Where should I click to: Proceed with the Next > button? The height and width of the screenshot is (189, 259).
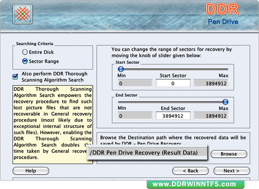pyautogui.click(x=232, y=171)
